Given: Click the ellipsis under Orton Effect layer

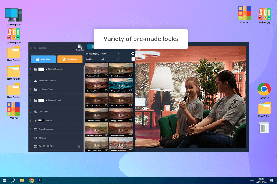Looking at the screenshot, I should tap(35, 95).
